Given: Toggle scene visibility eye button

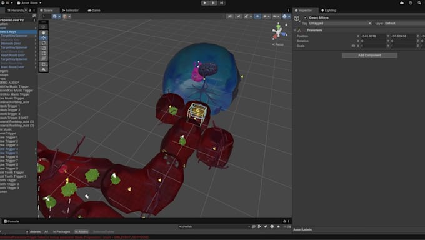Looking at the screenshot, I should click(257, 16).
